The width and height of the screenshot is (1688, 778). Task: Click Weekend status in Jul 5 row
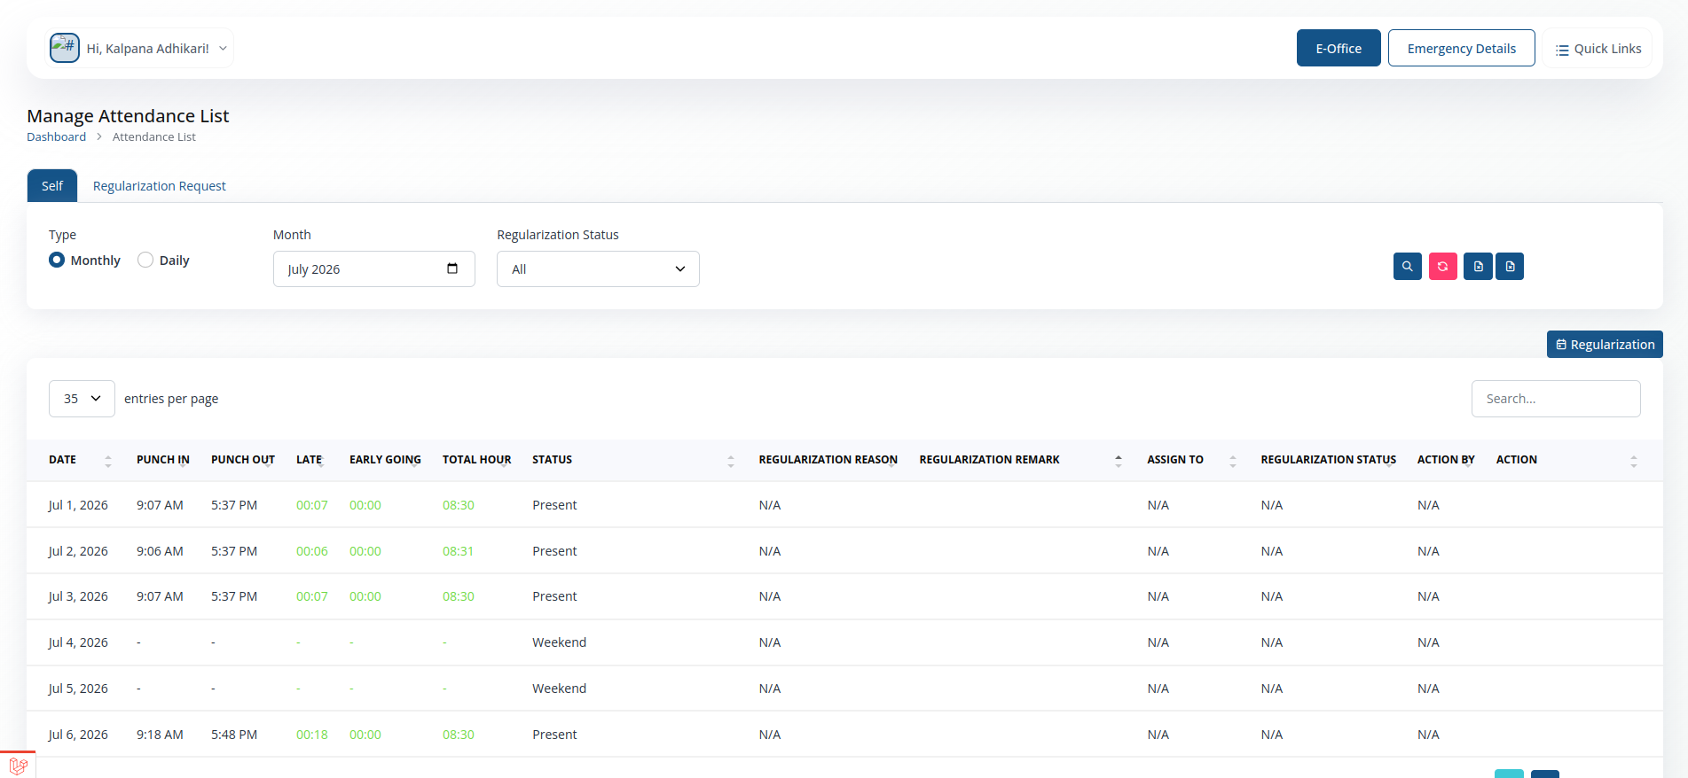point(559,689)
